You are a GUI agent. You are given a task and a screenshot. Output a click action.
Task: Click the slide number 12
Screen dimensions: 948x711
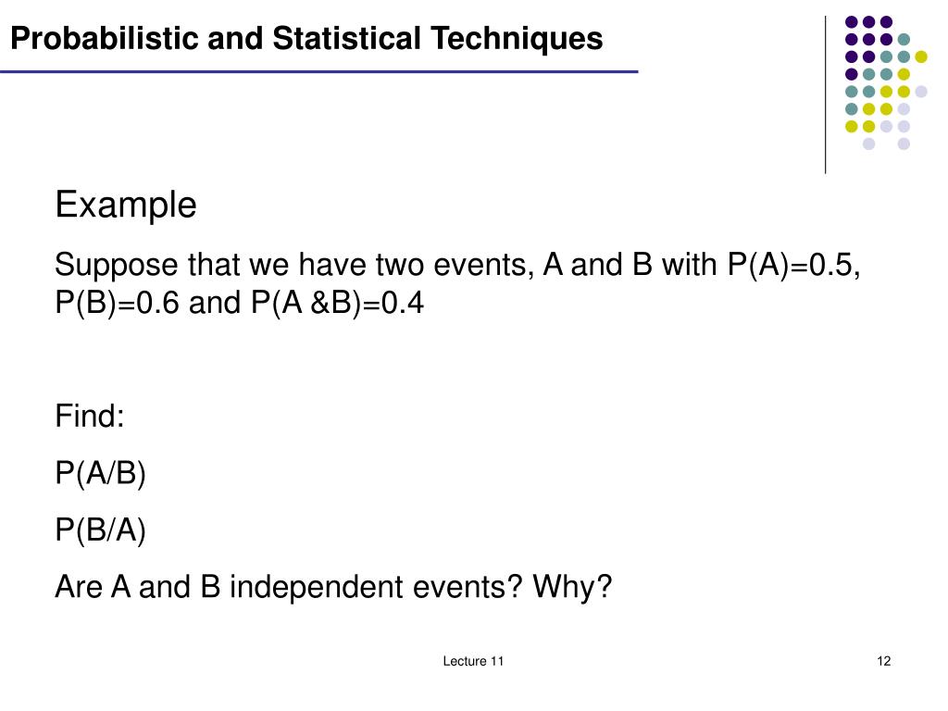pyautogui.click(x=883, y=661)
